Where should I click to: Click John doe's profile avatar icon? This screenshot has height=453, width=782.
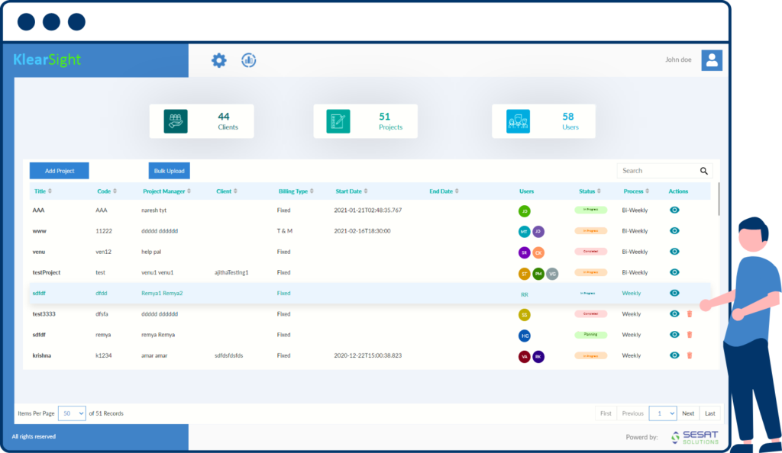712,60
